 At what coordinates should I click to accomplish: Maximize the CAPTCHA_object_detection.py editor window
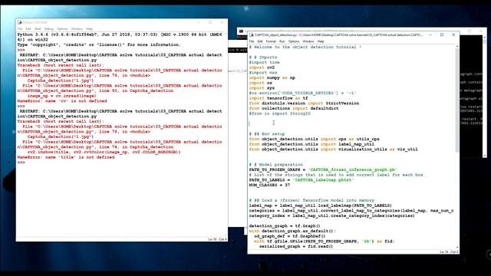(x=442, y=34)
